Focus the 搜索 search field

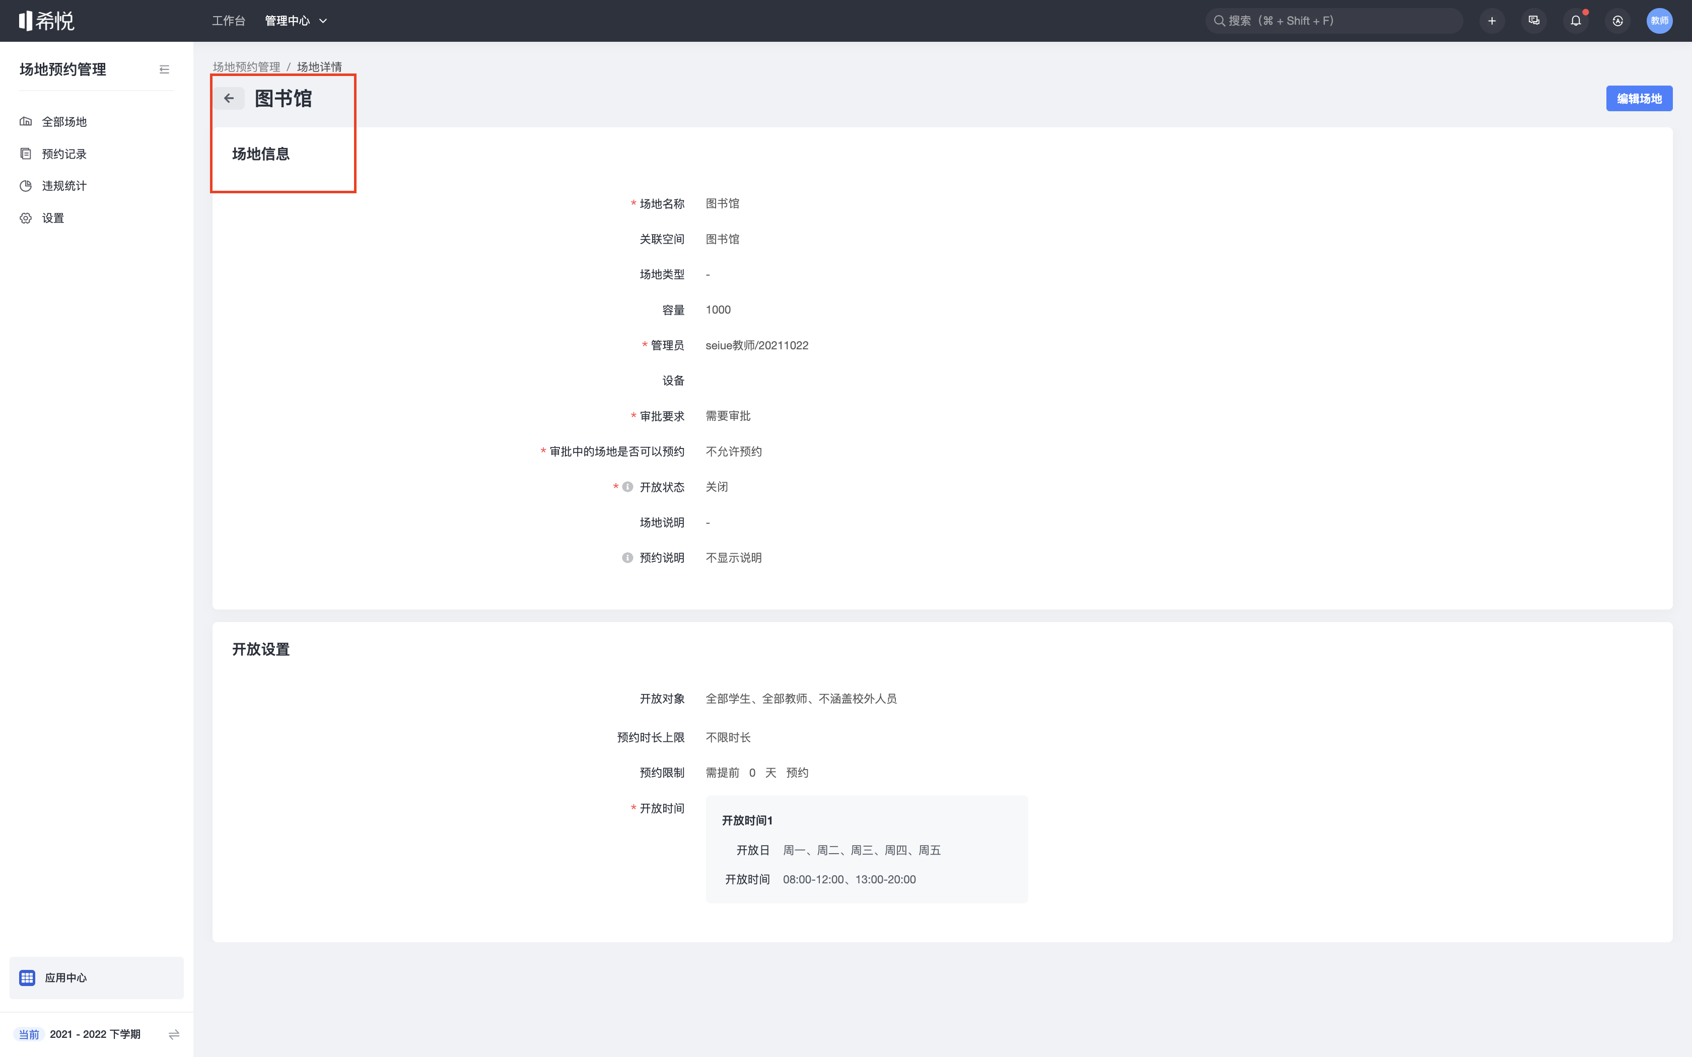(x=1334, y=21)
